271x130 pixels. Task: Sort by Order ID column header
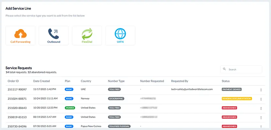(13, 81)
